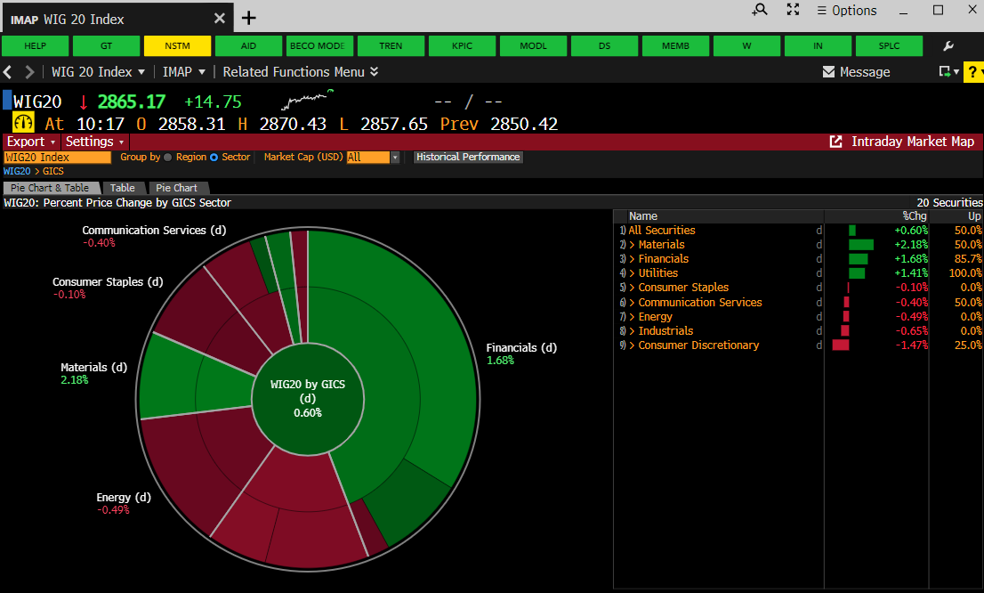984x593 pixels.
Task: Open Intraday Market Map pop-out icon
Action: click(836, 142)
